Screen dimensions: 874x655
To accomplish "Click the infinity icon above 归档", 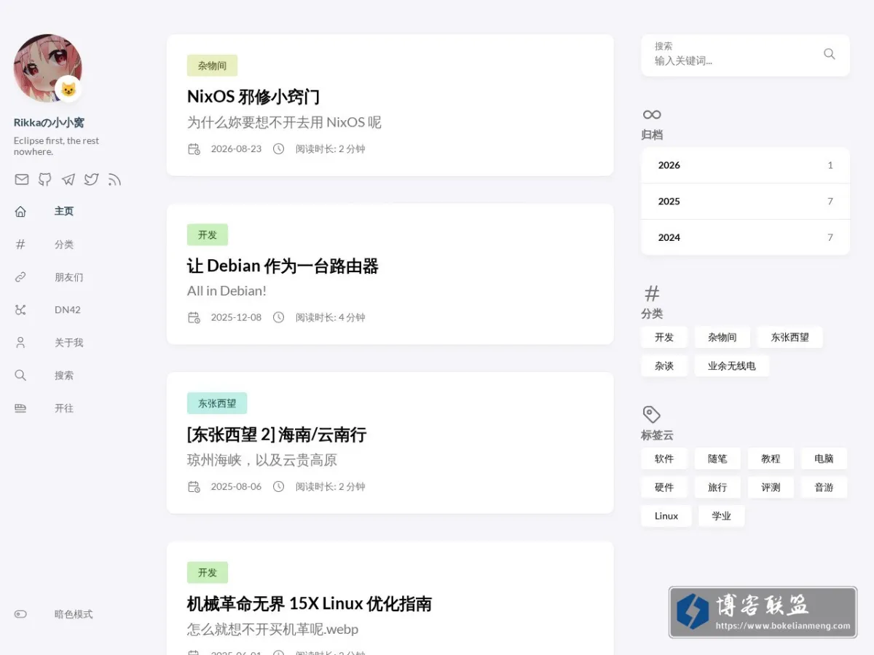I will (652, 114).
